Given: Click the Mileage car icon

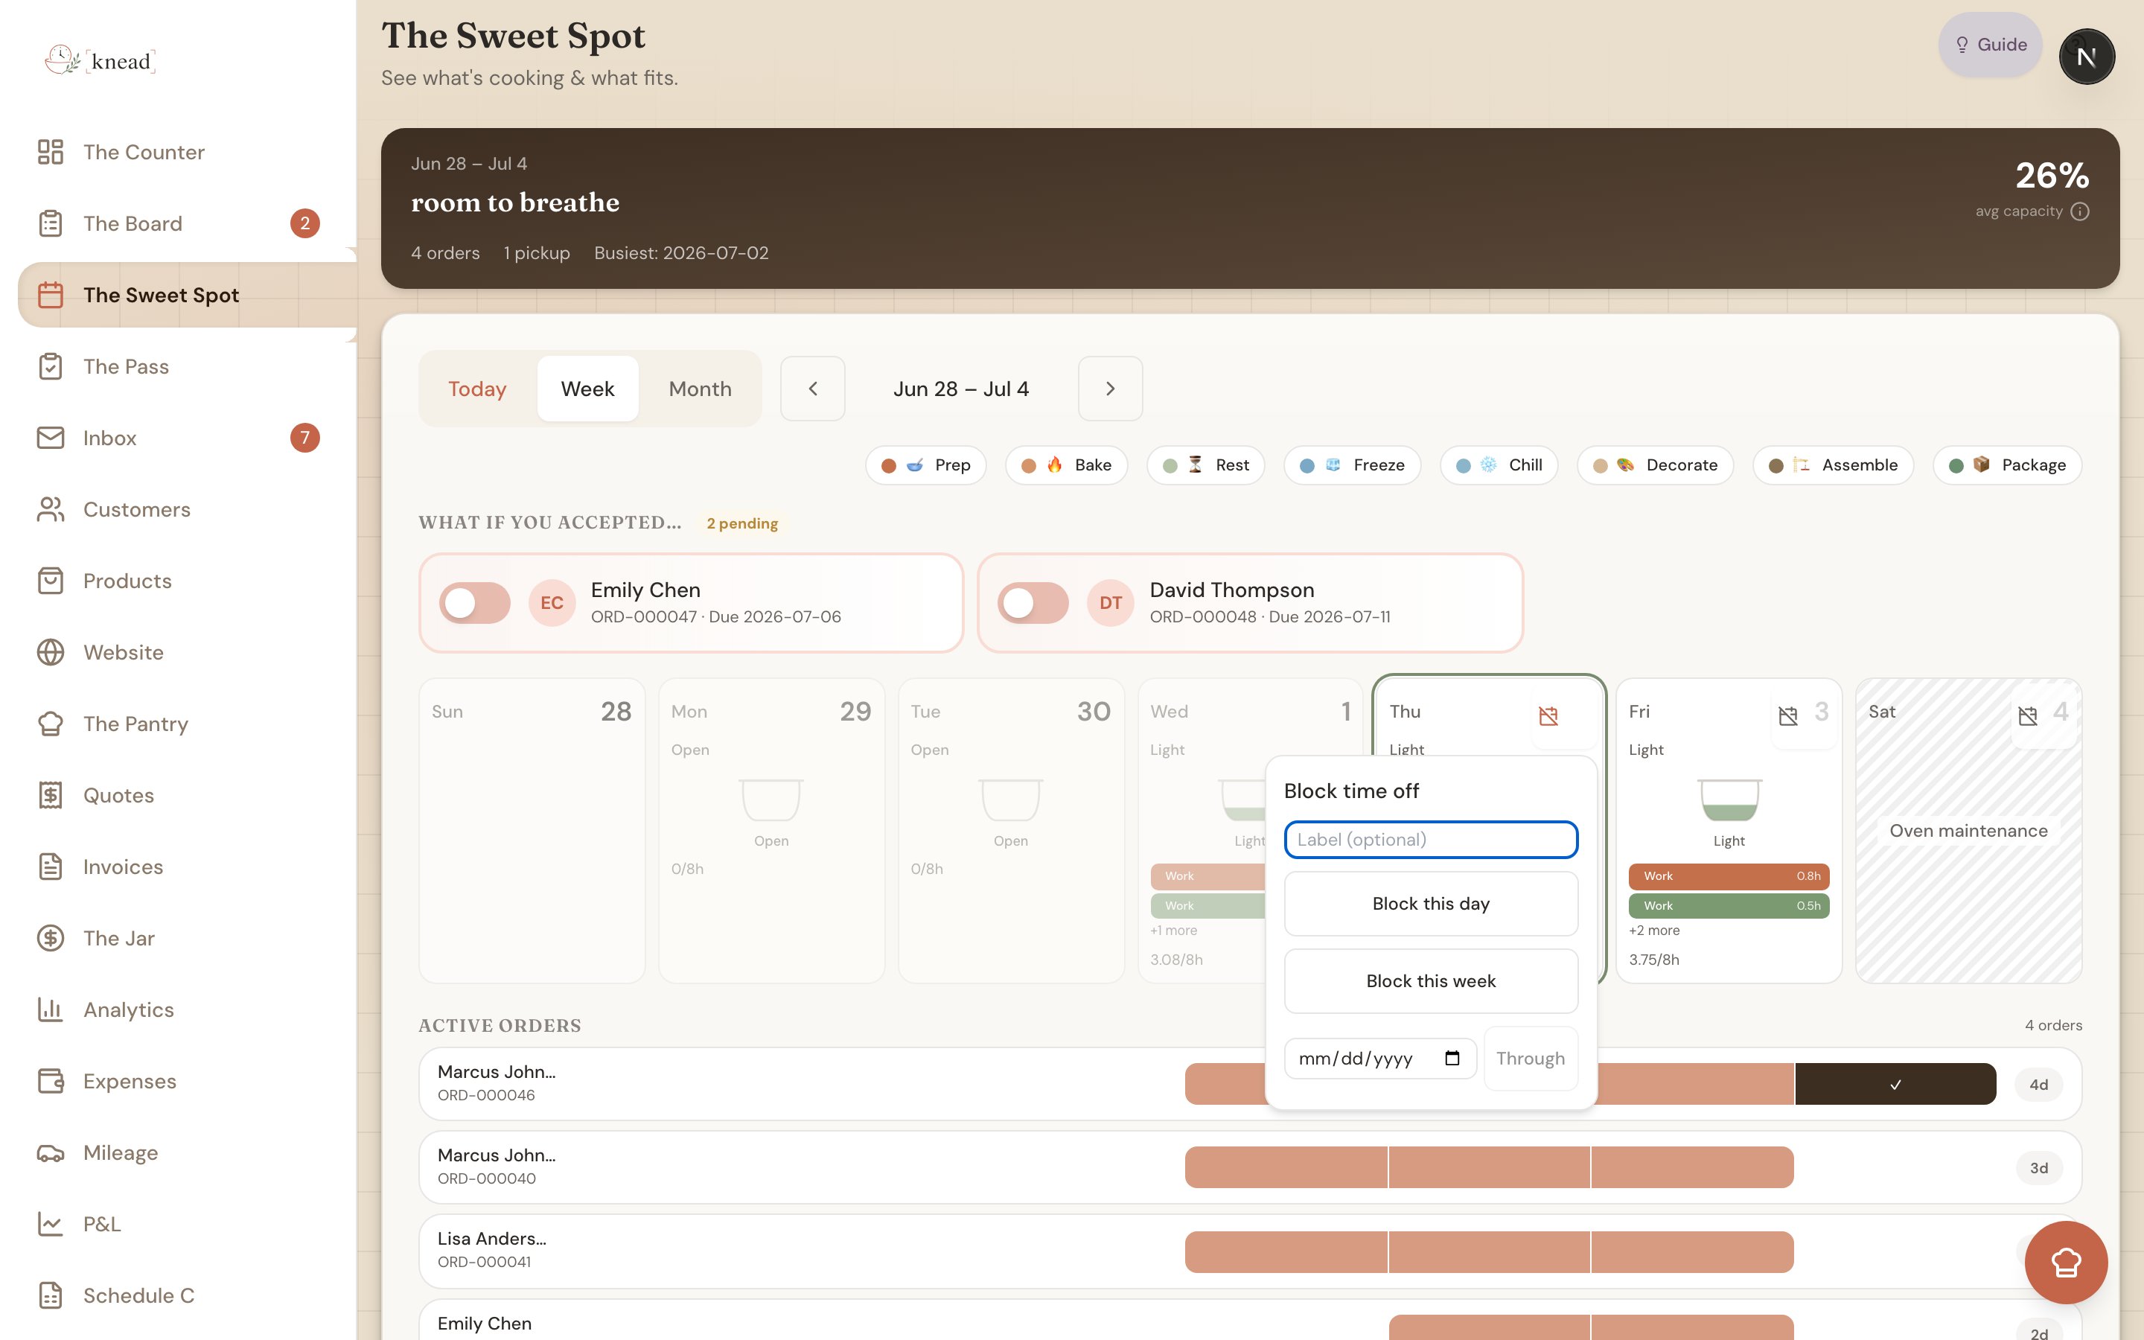Looking at the screenshot, I should coord(51,1153).
